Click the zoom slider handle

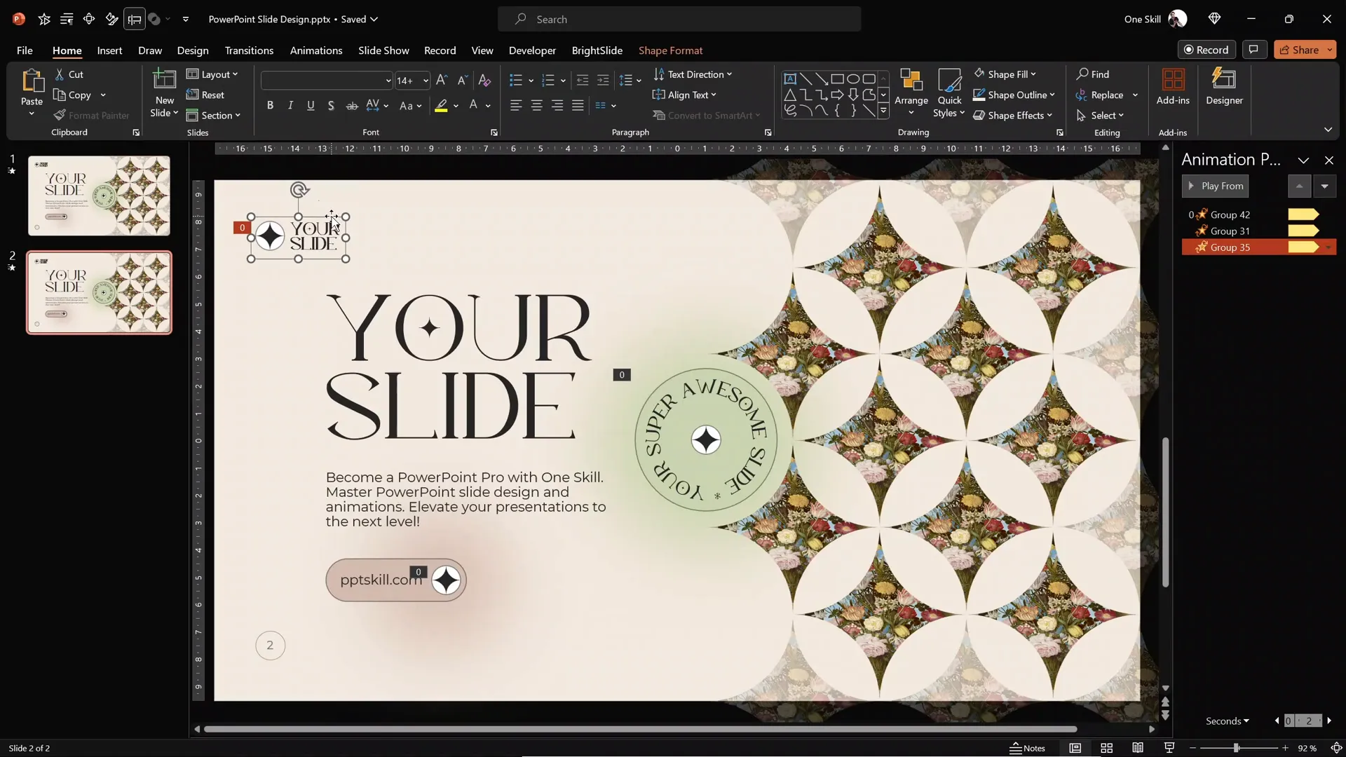point(1237,748)
